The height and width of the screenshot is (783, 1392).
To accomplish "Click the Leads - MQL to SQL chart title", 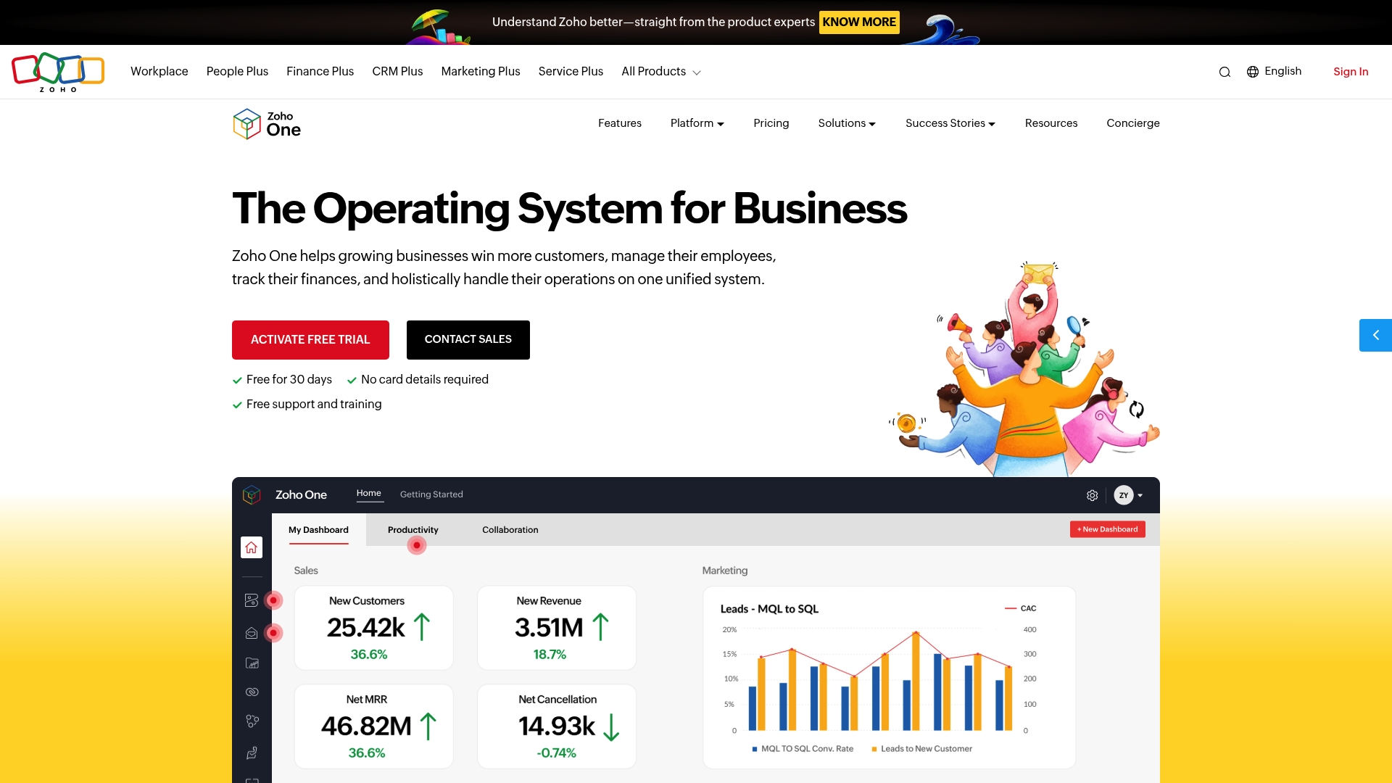I will click(769, 609).
